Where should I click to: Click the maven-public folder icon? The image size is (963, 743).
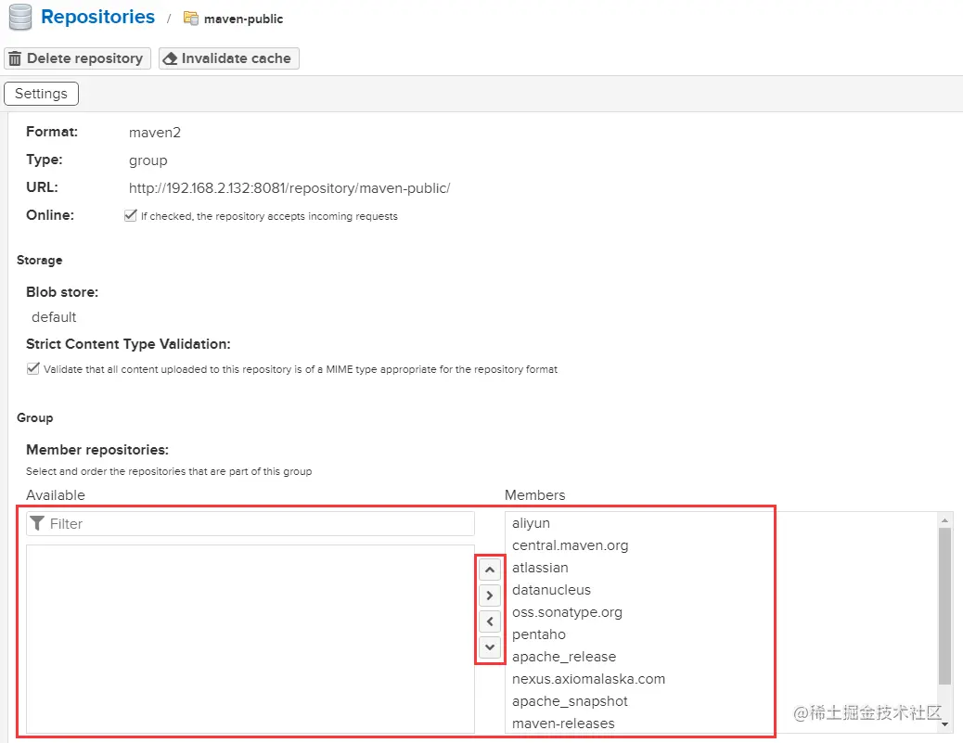[191, 19]
